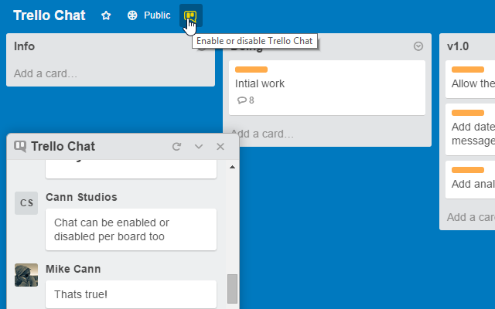Click Mike Cann's profile photo

coord(26,274)
